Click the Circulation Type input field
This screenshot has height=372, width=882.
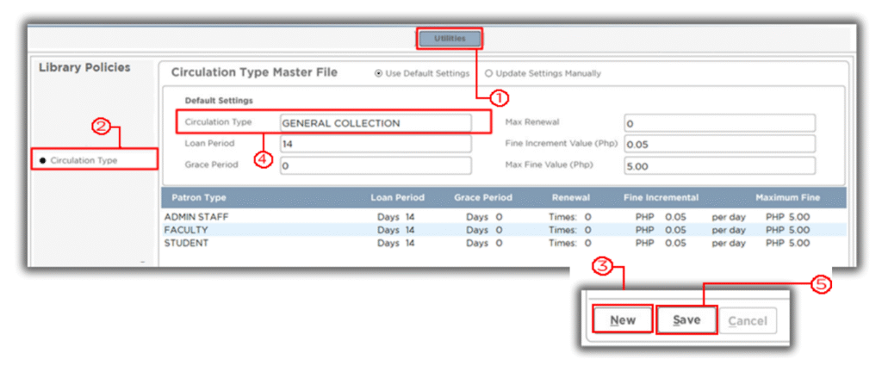[375, 123]
